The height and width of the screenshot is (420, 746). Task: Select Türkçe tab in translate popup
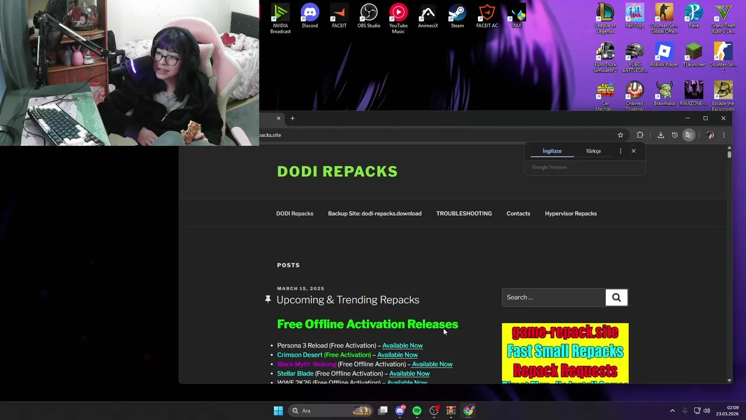593,151
